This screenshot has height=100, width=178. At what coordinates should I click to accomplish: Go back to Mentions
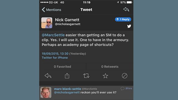pos(51,10)
